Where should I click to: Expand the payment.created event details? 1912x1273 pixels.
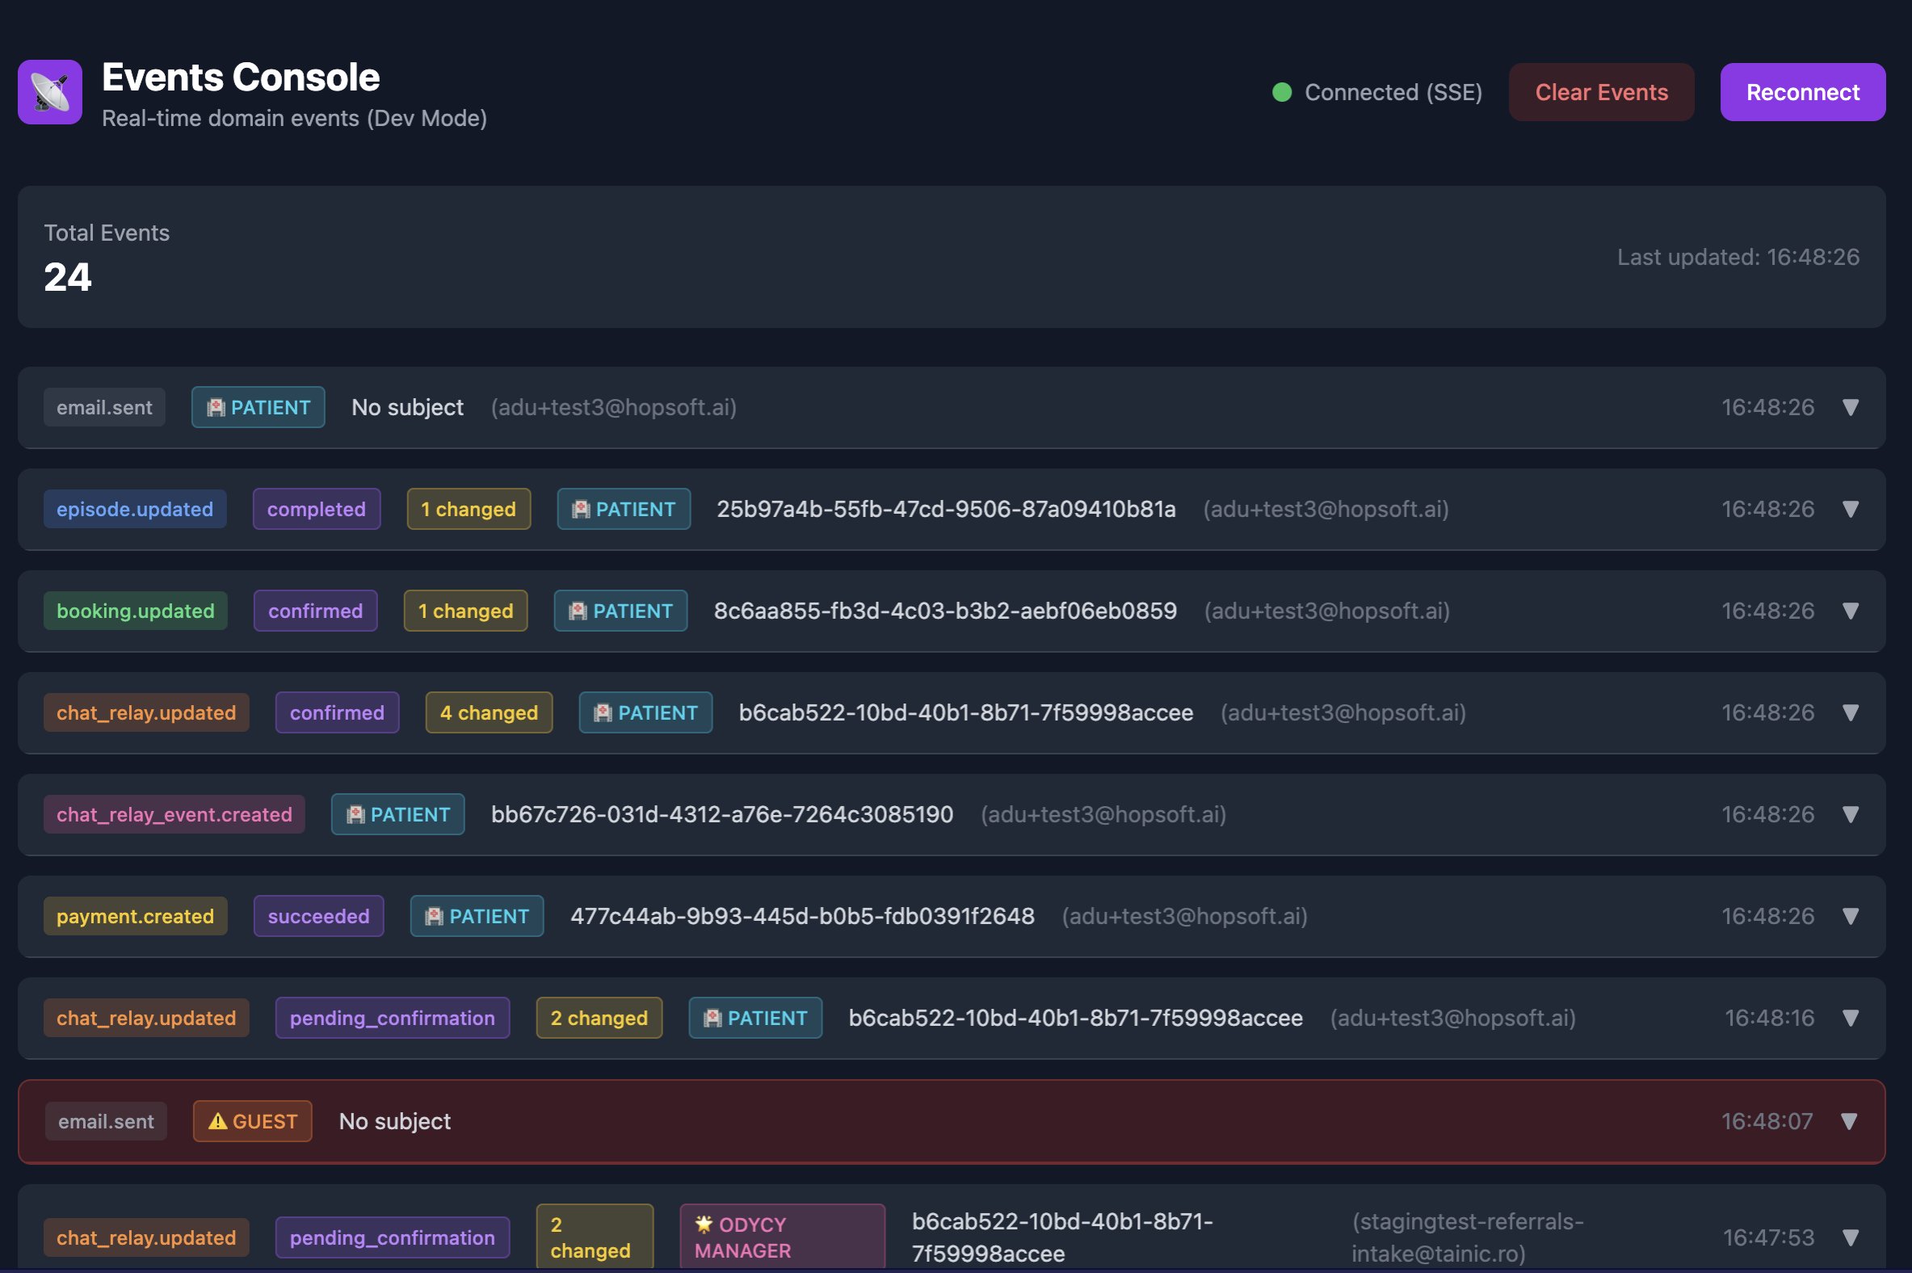[x=1852, y=916]
